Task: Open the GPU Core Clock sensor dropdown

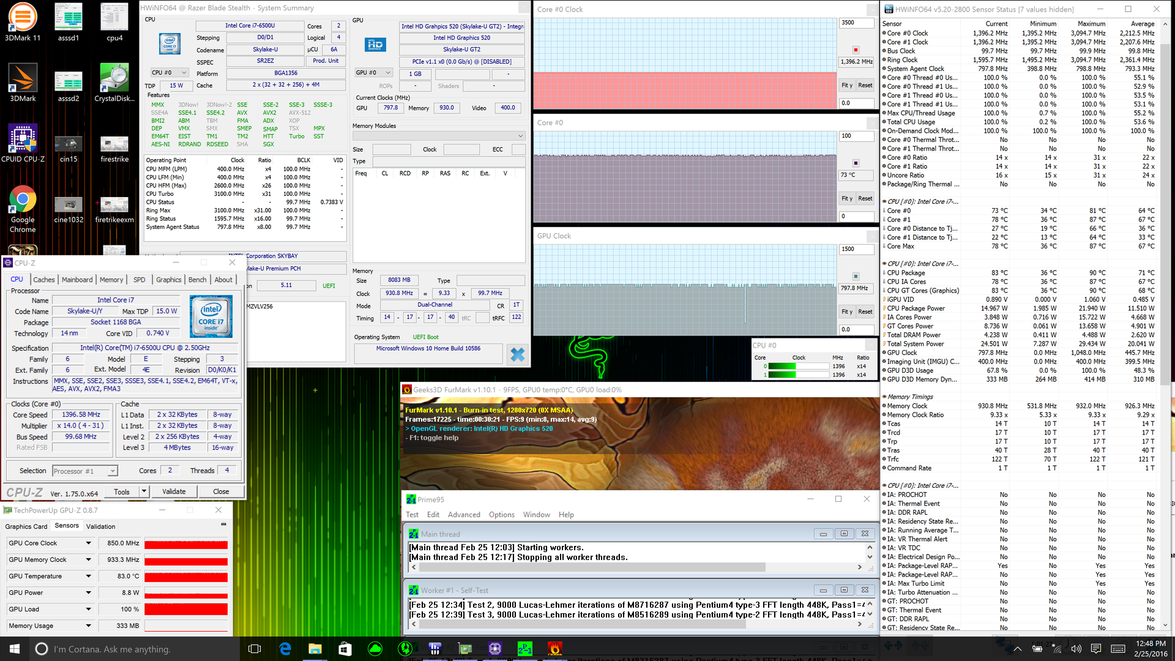Action: point(88,543)
